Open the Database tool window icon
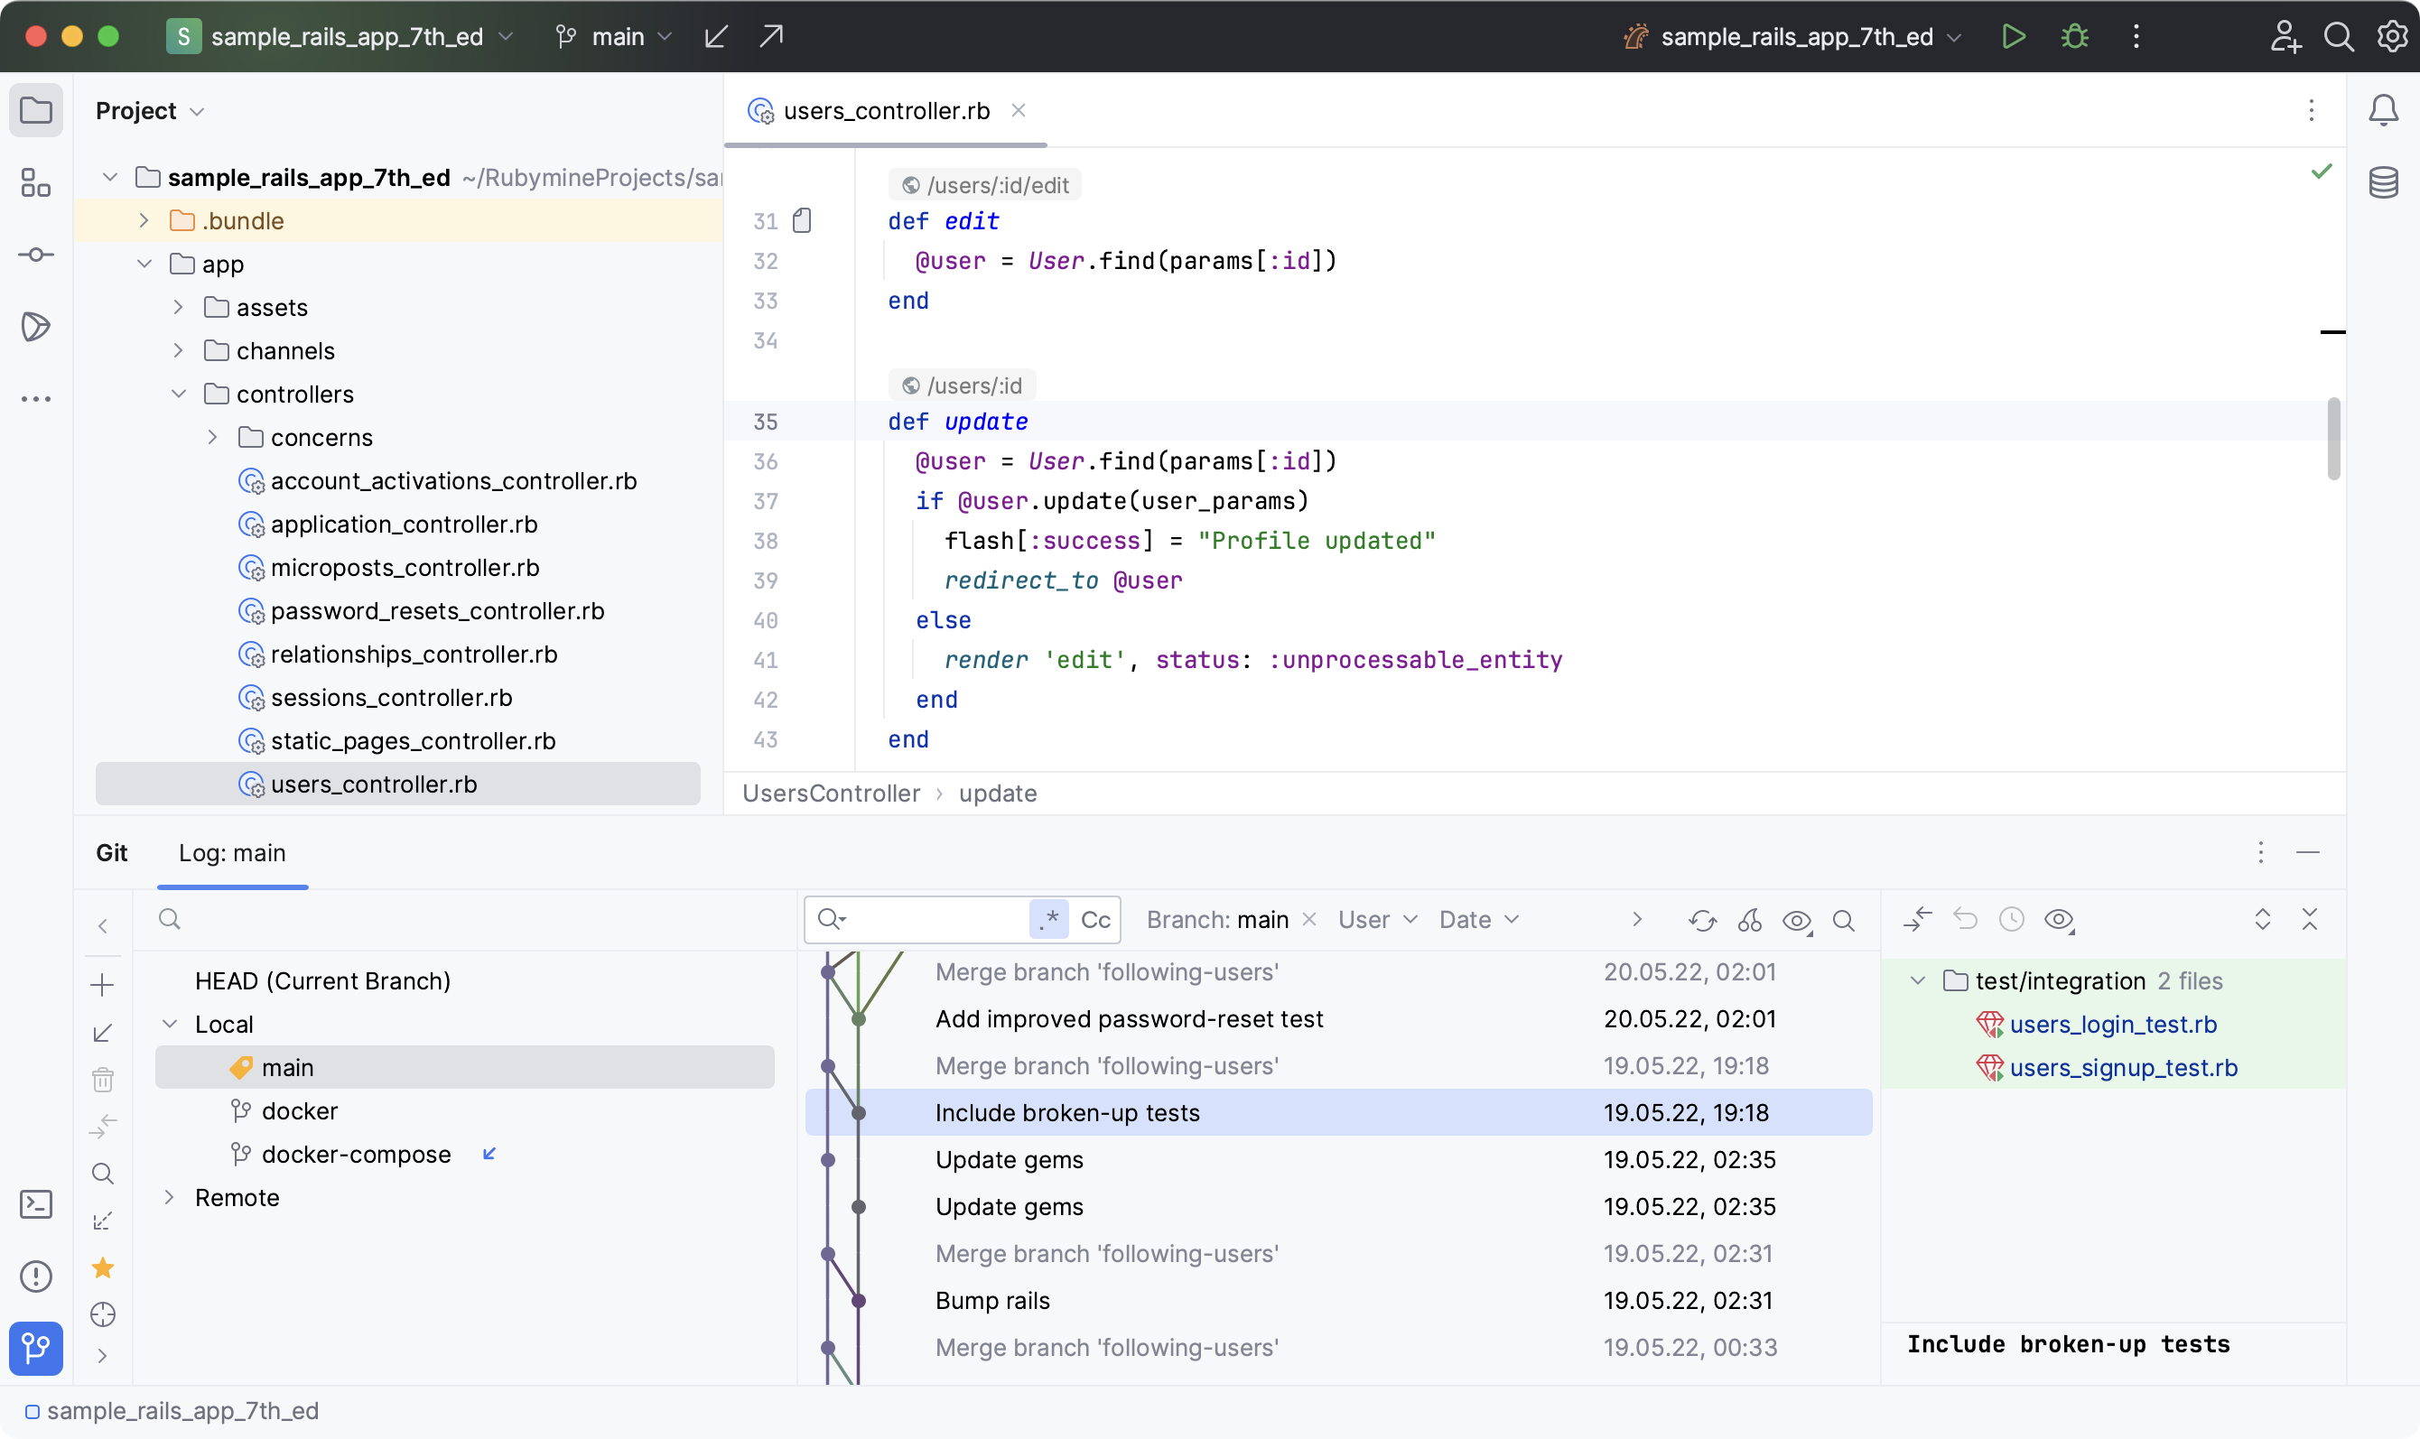The image size is (2420, 1439). coord(2383,182)
